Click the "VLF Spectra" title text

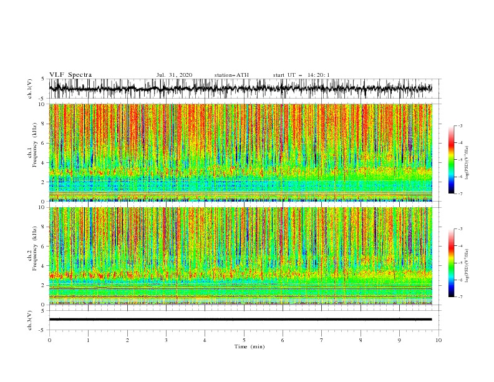[x=70, y=75]
